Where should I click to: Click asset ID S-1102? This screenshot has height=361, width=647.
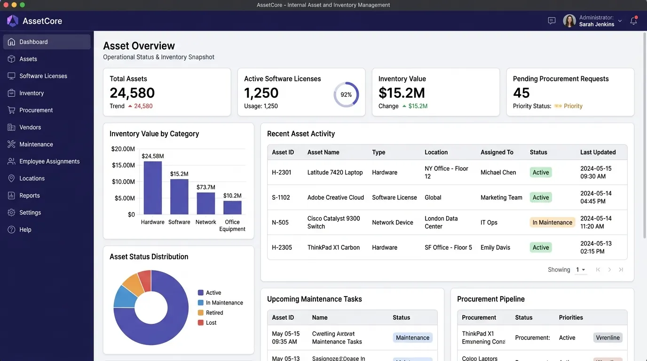point(281,197)
